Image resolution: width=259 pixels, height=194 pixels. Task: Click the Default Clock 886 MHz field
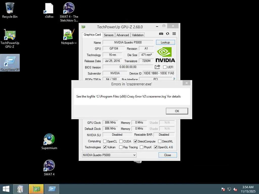click(110, 129)
